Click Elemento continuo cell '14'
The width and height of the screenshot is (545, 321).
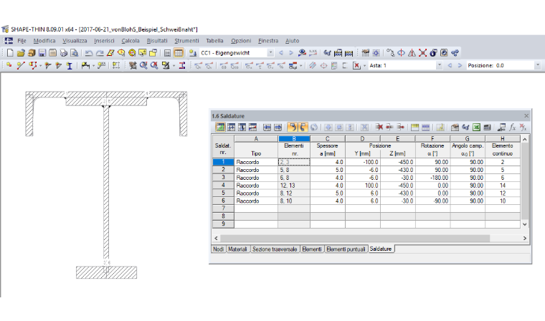(x=503, y=186)
